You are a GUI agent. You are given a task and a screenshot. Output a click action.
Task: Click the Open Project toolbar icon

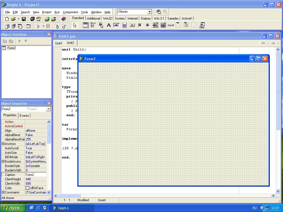[x=39, y=19]
